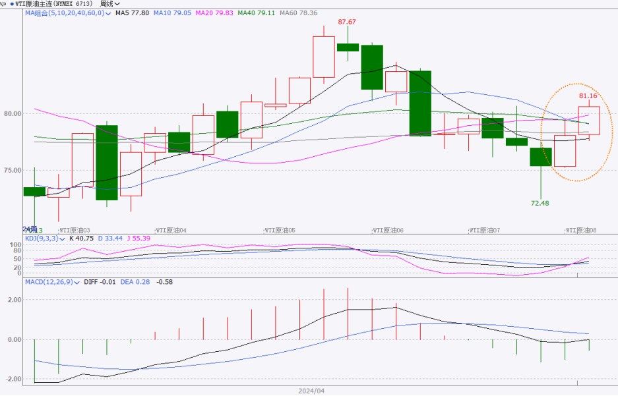Click the 2024/04 date label on time axis
The height and width of the screenshot is (396, 618).
coord(312,390)
